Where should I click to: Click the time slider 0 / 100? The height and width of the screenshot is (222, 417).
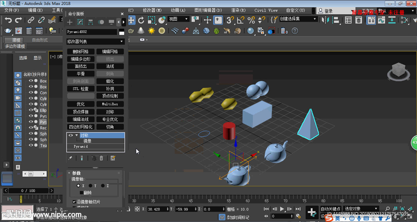28,191
